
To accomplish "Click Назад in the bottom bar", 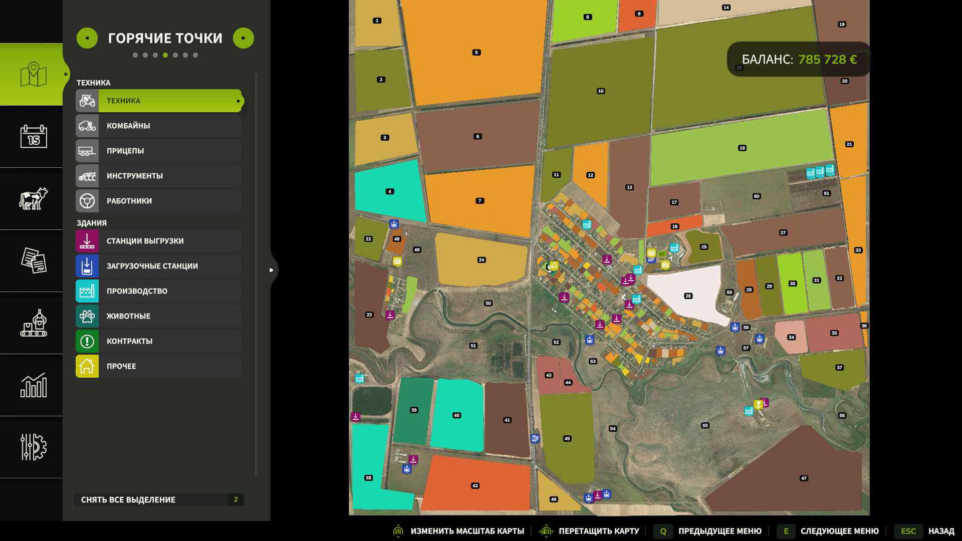I will (x=940, y=531).
